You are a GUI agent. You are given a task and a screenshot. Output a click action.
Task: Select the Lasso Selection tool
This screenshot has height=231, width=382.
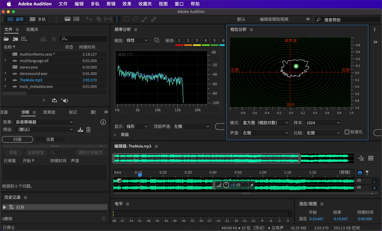135,19
